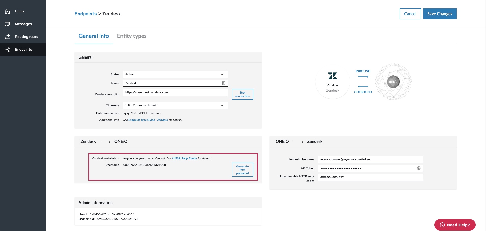This screenshot has width=486, height=231.
Task: Open Messages in the sidebar menu
Action: pyautogui.click(x=23, y=24)
